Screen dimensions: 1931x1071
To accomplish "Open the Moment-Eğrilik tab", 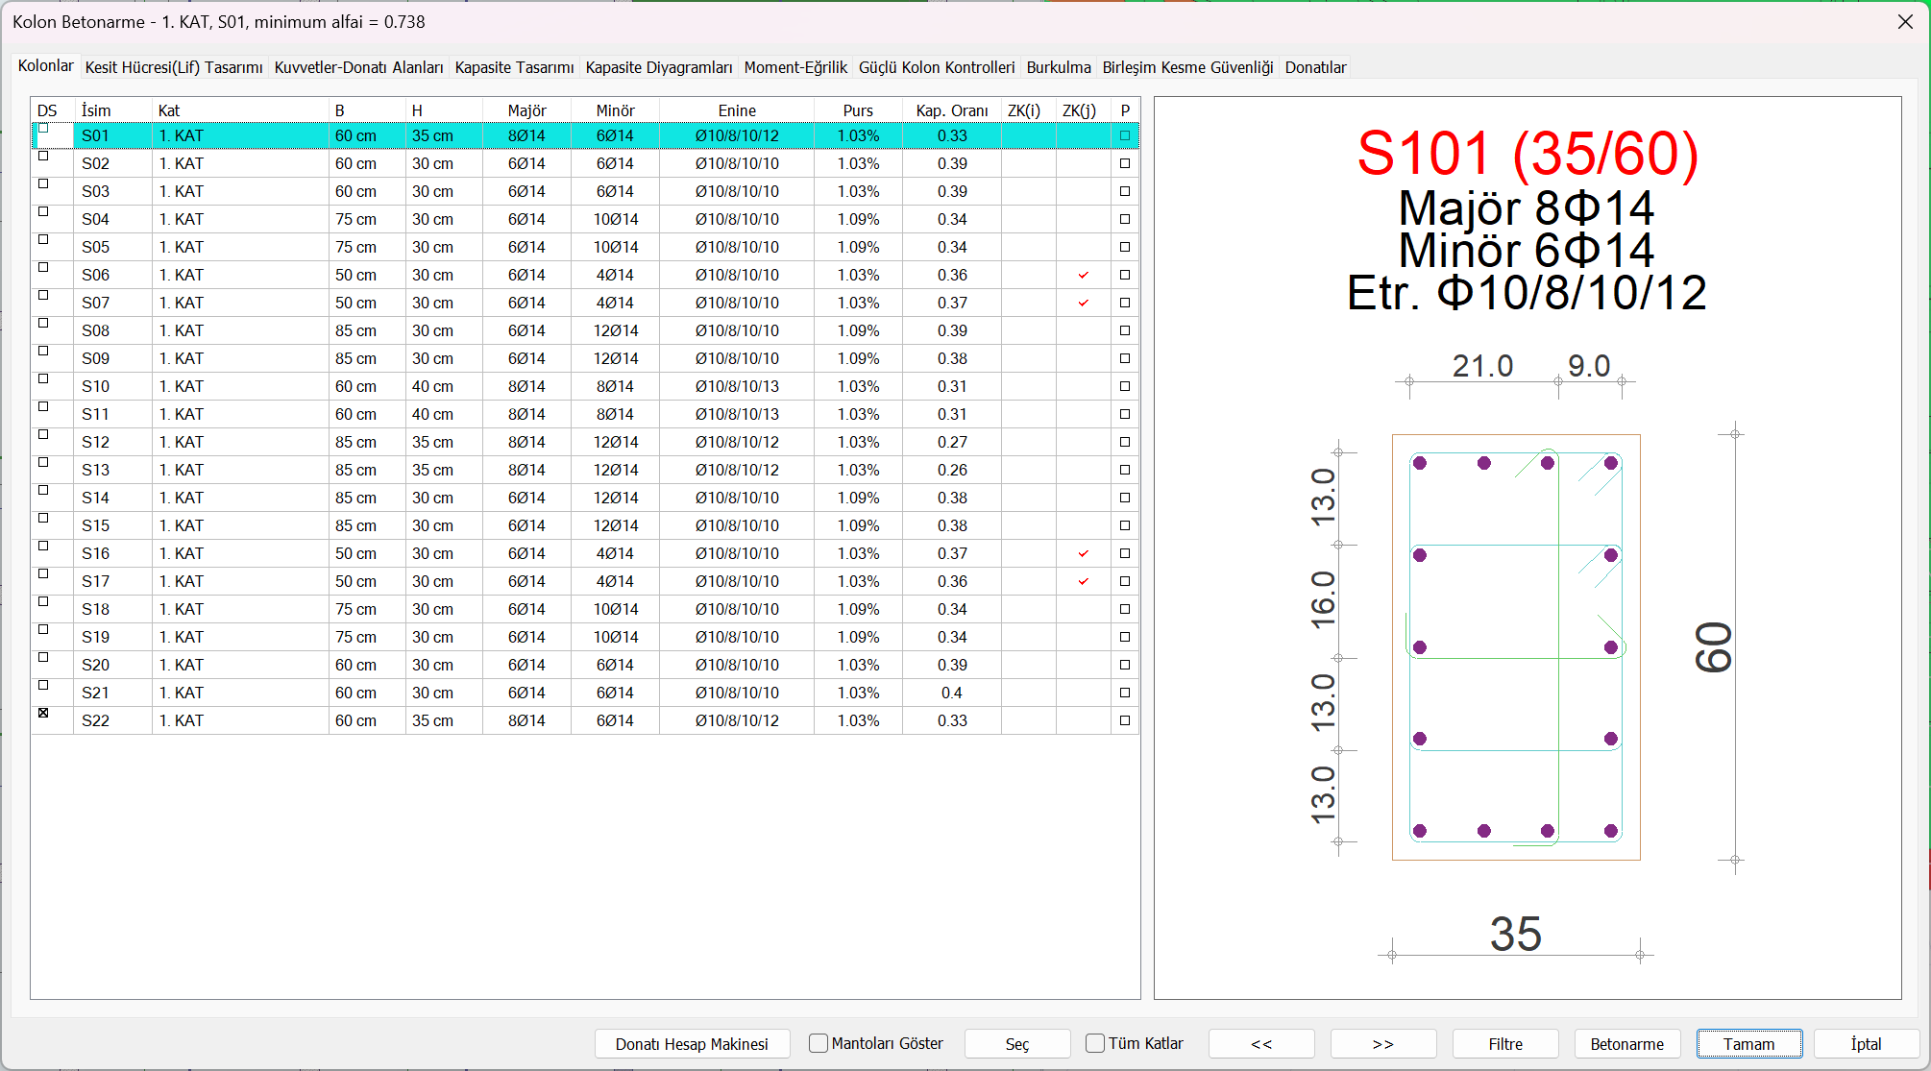I will (795, 67).
